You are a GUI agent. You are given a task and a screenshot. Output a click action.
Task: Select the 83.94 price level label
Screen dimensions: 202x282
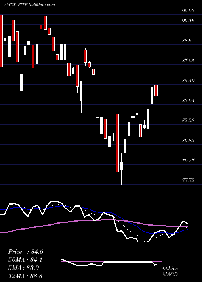click(x=188, y=101)
